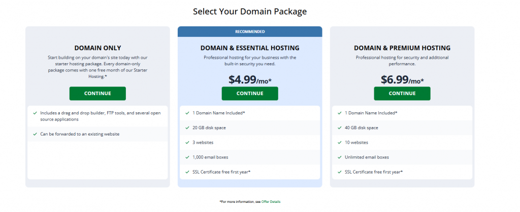Click the Recommended banner
The height and width of the screenshot is (212, 520).
[250, 31]
